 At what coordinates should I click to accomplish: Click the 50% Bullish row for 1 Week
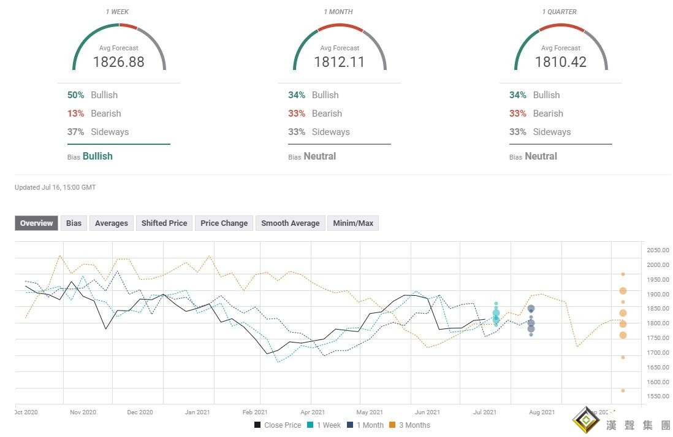pyautogui.click(x=93, y=95)
